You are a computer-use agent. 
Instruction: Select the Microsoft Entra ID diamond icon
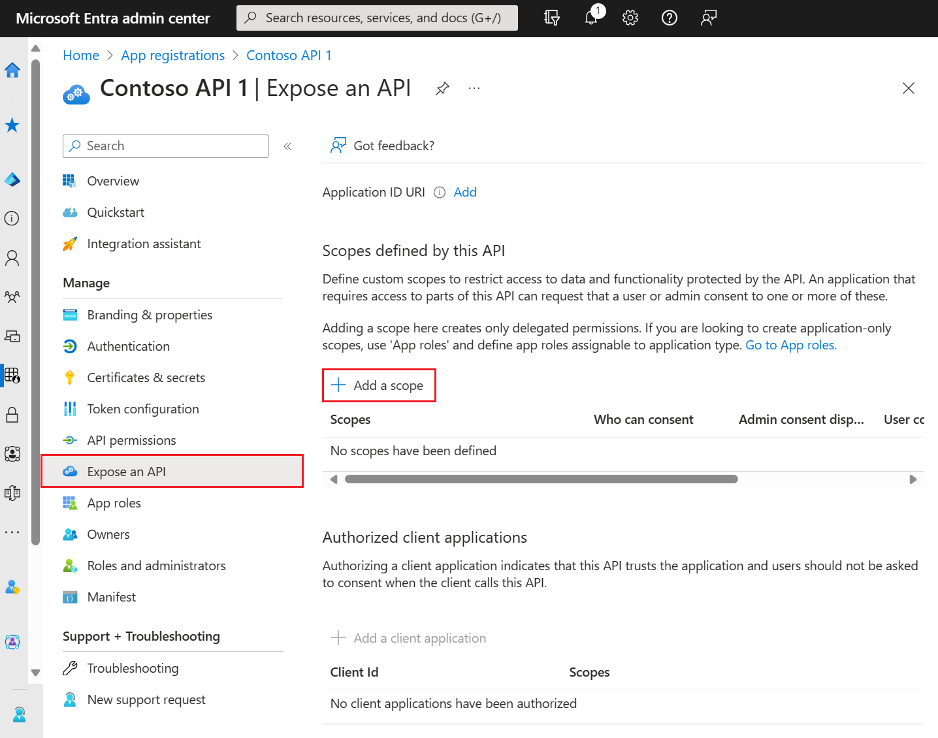(12, 180)
